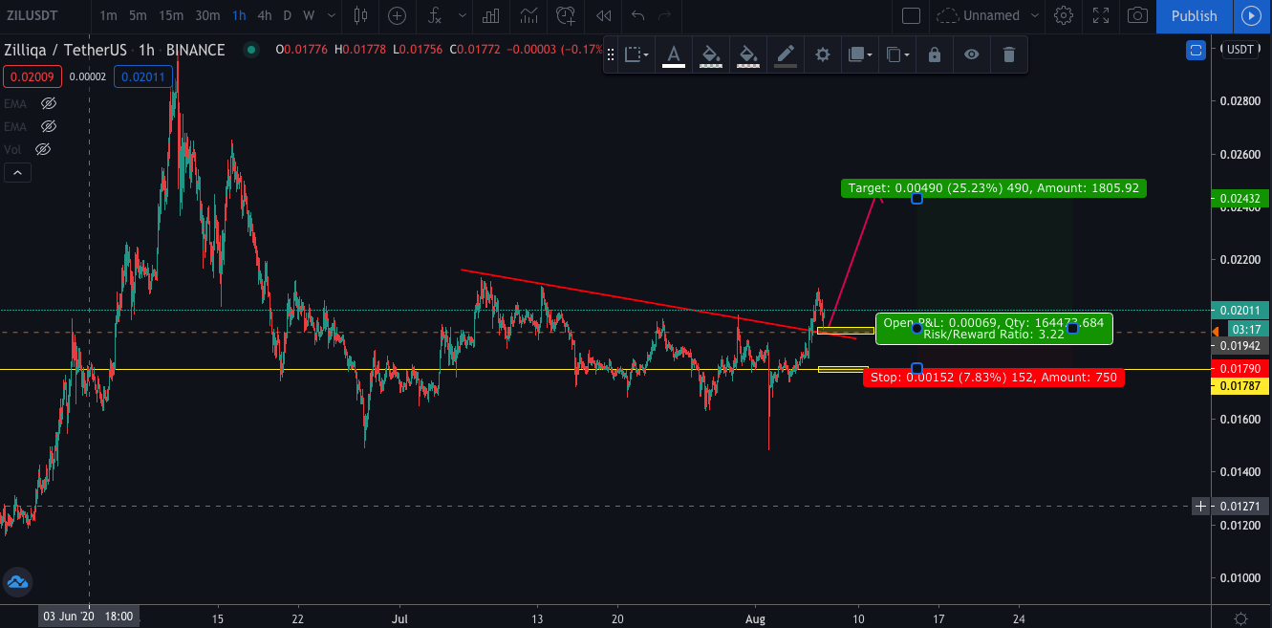The image size is (1272, 628).
Task: Open the visual order layers dropdown
Action: click(x=860, y=54)
